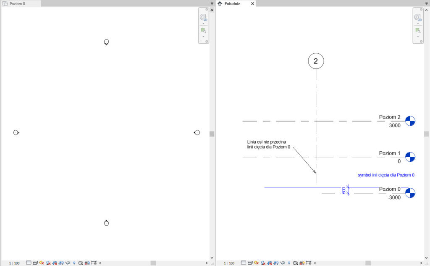The image size is (430, 266).
Task: Click 2D Steering Wheel in Południe view
Action: coord(417,17)
